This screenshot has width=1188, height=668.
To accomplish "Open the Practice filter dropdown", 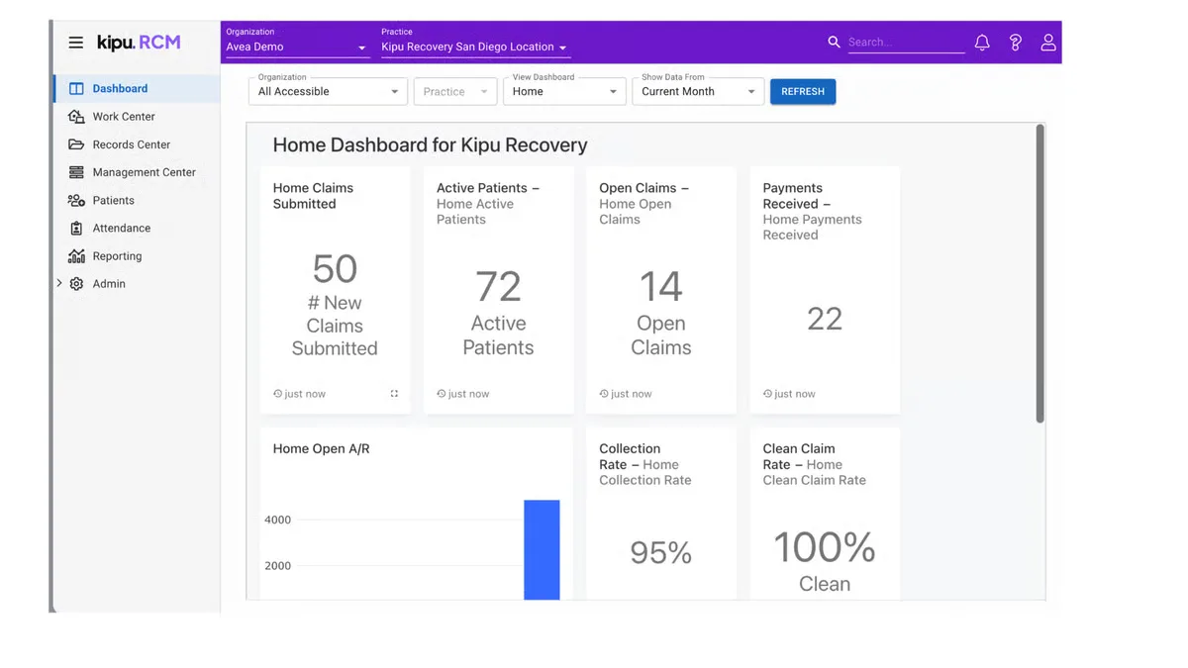I will 454,91.
